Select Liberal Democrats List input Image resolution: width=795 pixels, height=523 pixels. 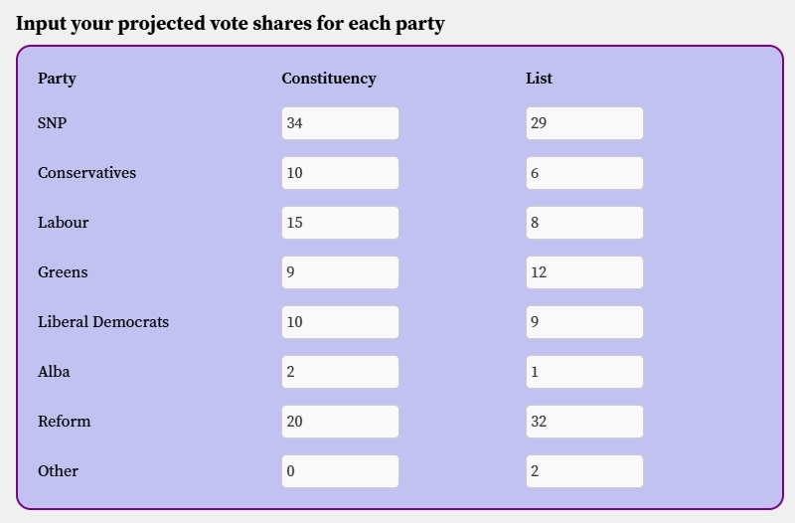pos(584,322)
